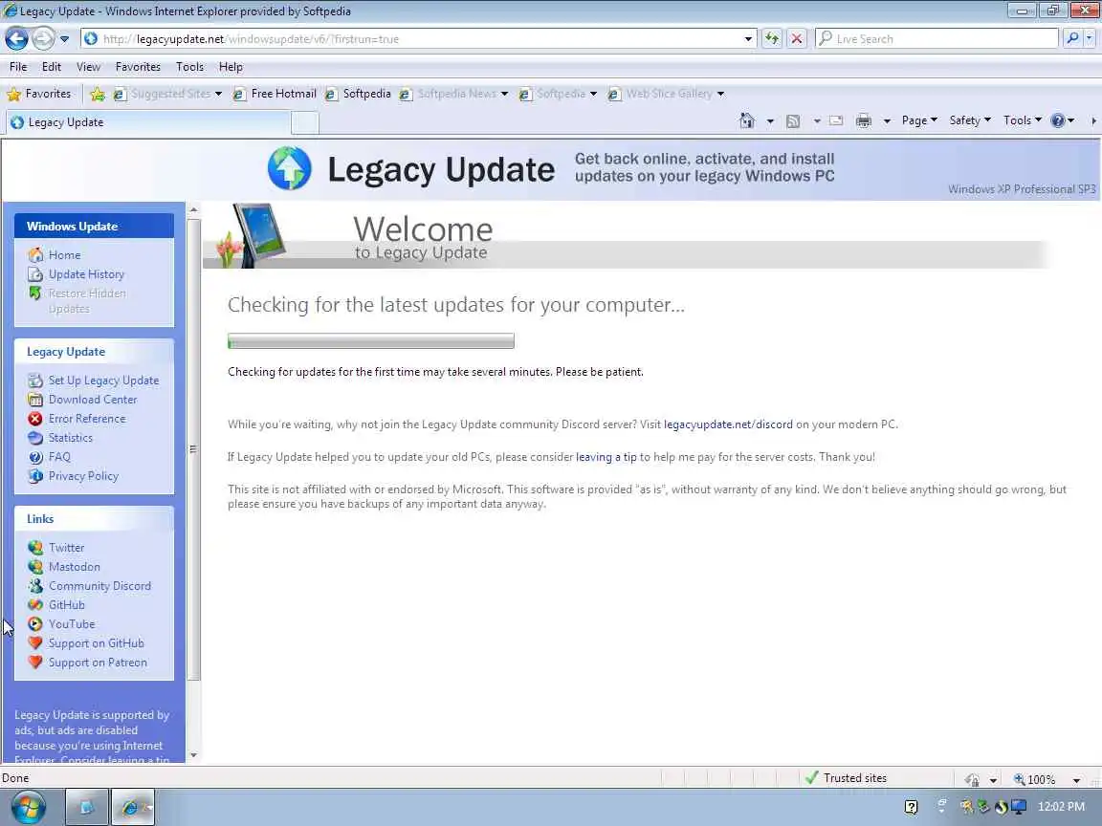Click the Home toolbar icon
The image size is (1102, 826).
pos(746,120)
